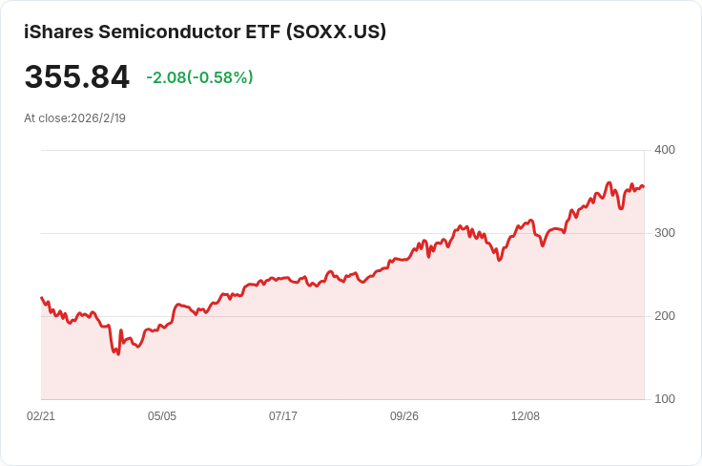702x466 pixels.
Task: Select the 200 y-axis label
Action: [x=665, y=316]
